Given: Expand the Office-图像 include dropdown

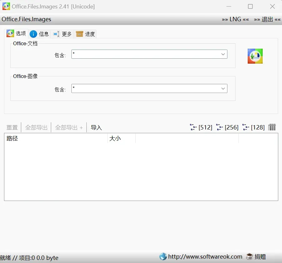Looking at the screenshot, I should pos(223,89).
